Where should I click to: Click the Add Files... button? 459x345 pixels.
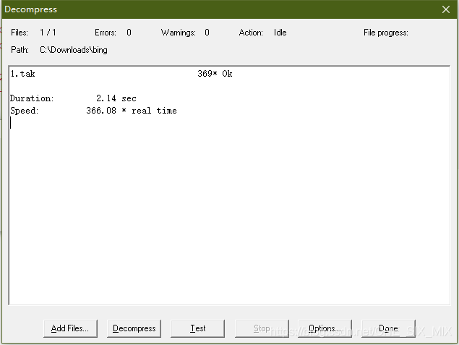[x=70, y=328]
